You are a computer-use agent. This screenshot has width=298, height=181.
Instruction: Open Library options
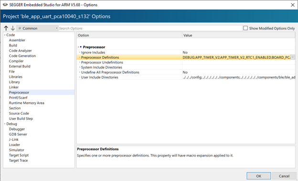click(x=14, y=82)
